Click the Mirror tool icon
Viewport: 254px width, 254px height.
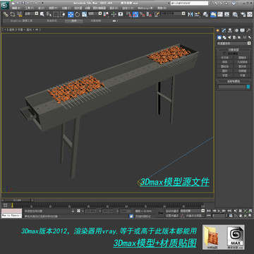(190, 14)
